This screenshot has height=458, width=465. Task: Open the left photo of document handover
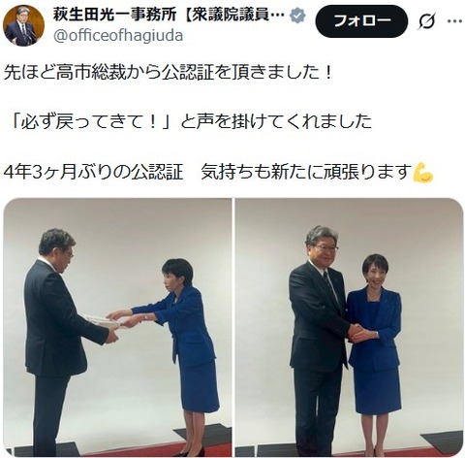pyautogui.click(x=117, y=327)
